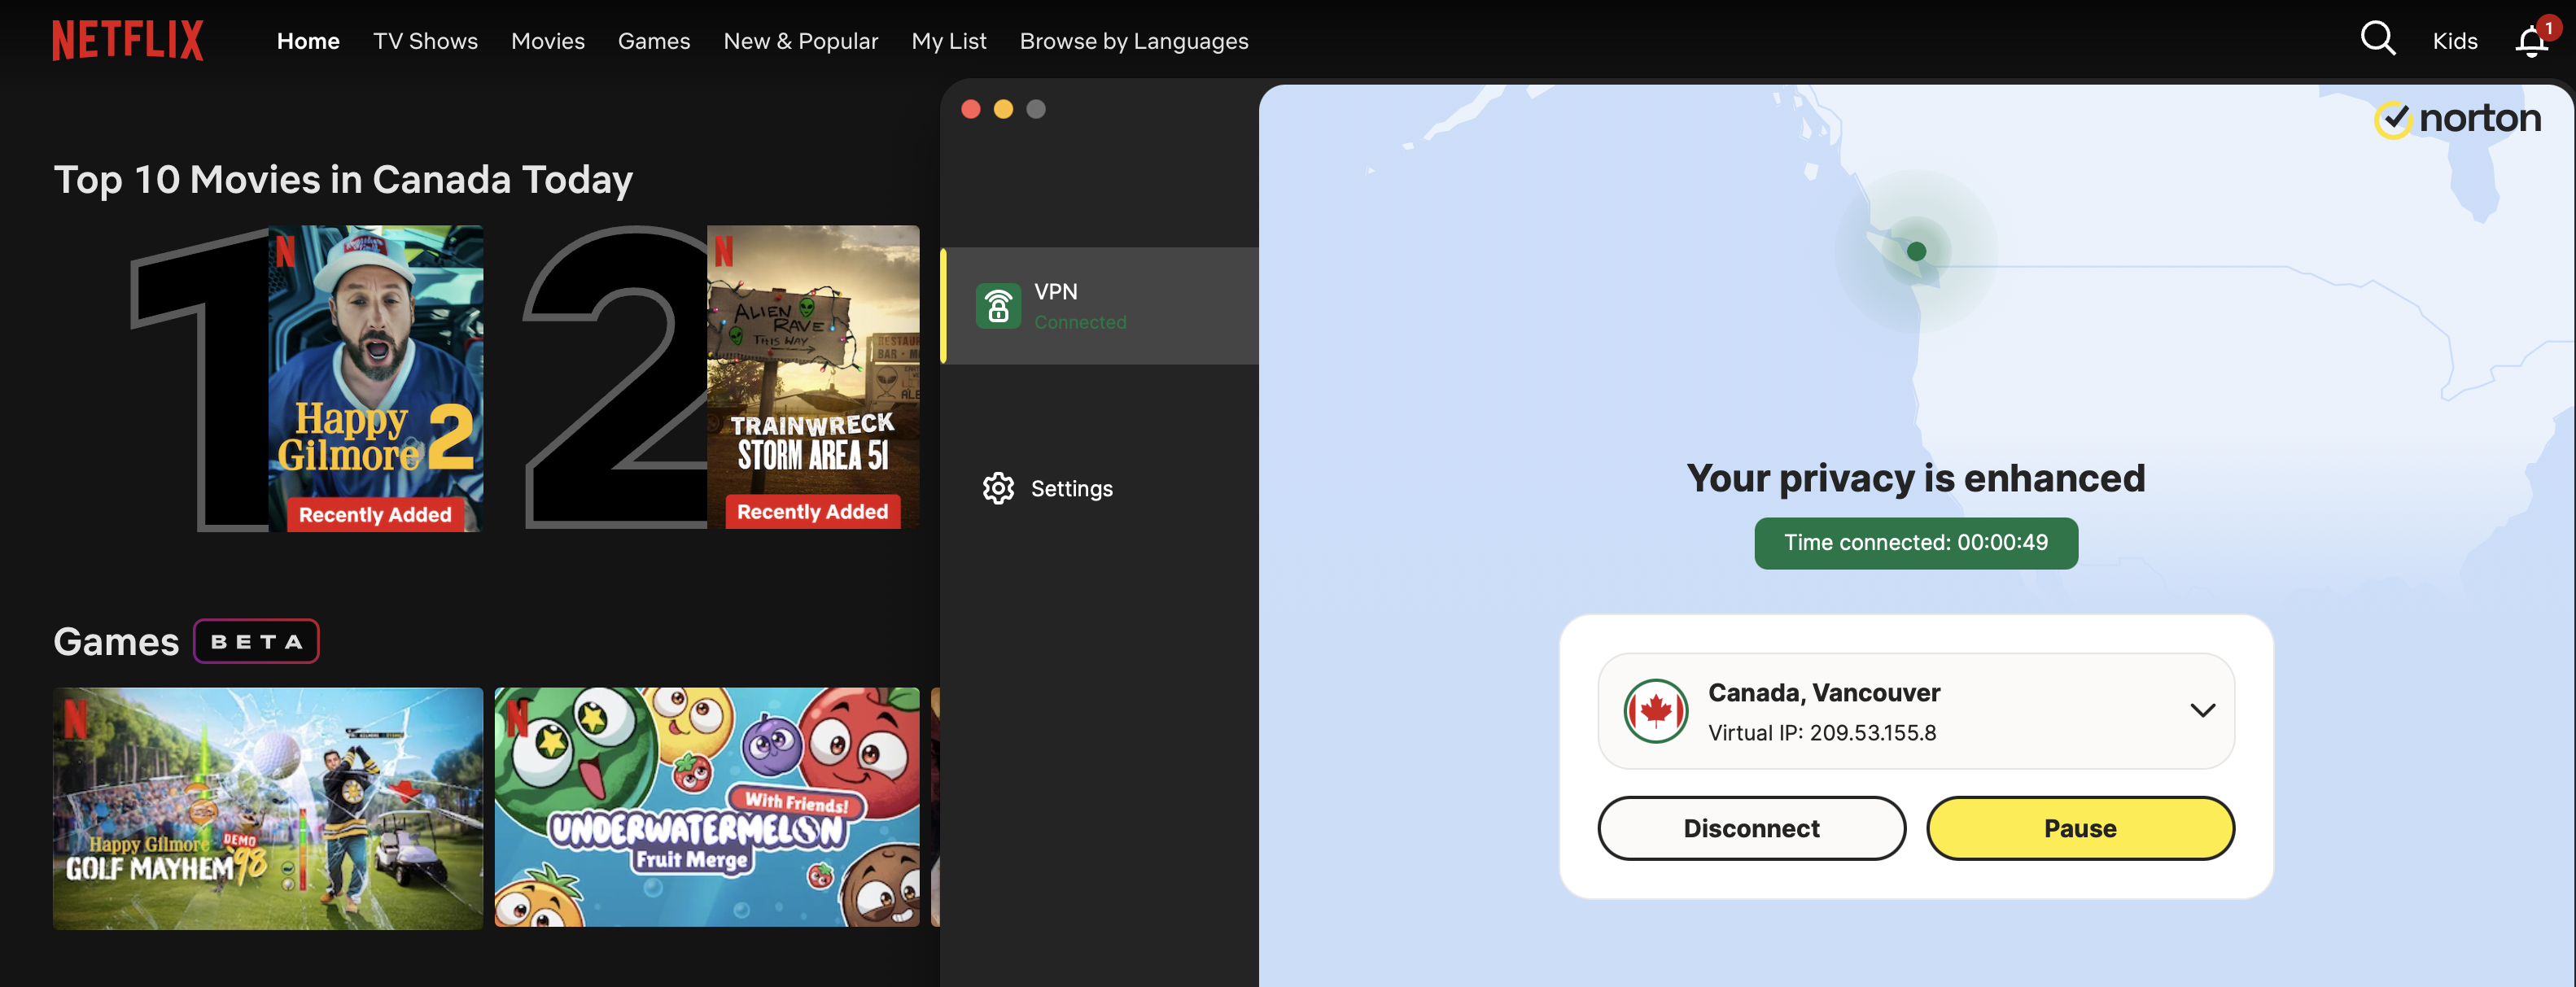
Task: Click Top 10 Movies in Canada Today heading
Action: pyautogui.click(x=343, y=180)
